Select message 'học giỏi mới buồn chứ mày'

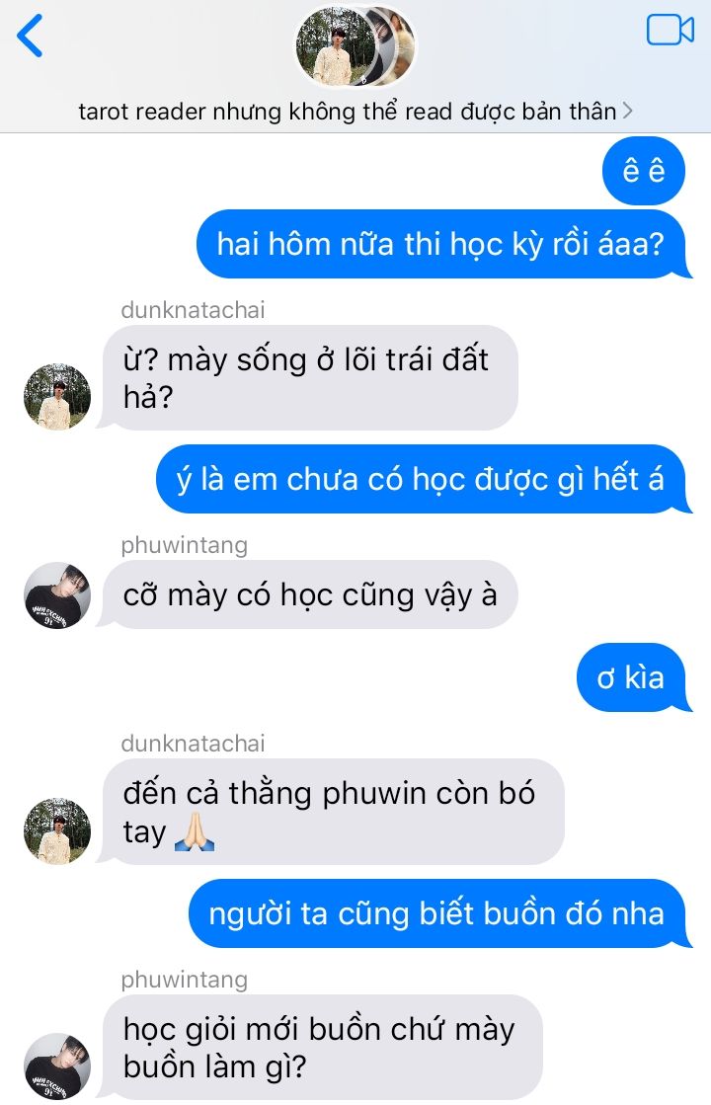[320, 1047]
